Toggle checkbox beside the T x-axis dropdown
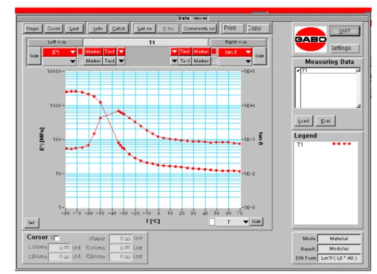Screen dimensions: 377x274 click(212, 222)
